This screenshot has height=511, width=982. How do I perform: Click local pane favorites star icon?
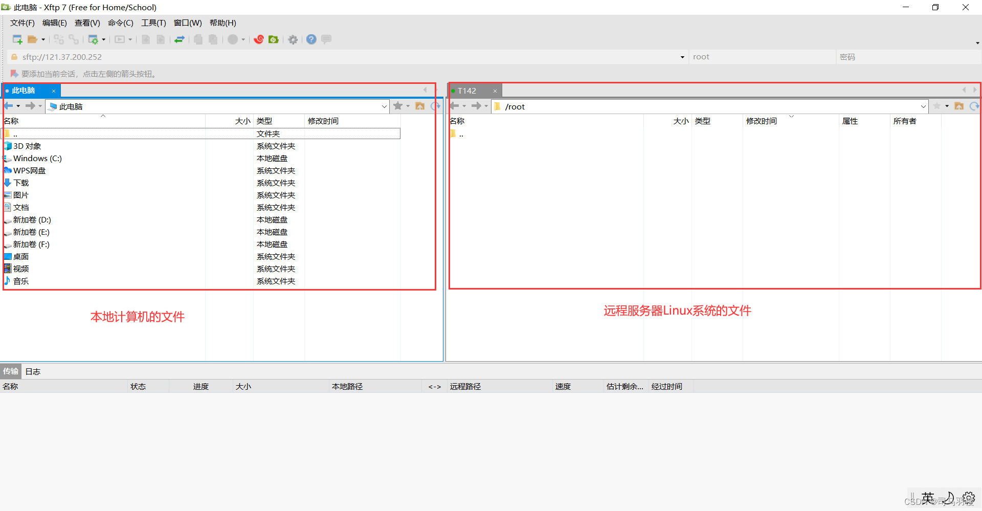[x=398, y=106]
